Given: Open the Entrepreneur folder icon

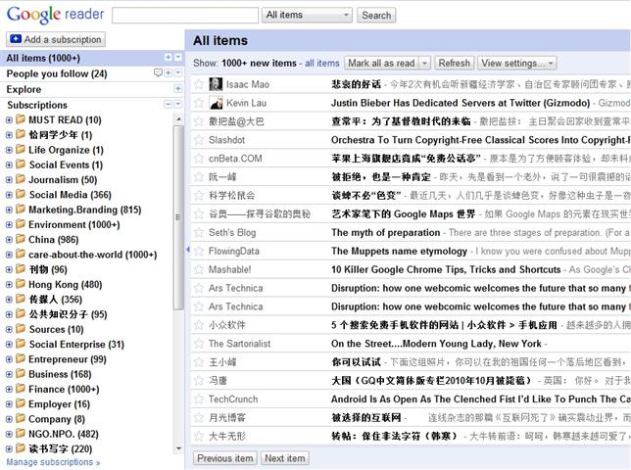Looking at the screenshot, I should tap(21, 358).
